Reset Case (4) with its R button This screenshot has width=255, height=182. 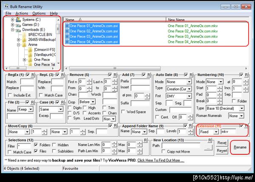(x=62, y=102)
